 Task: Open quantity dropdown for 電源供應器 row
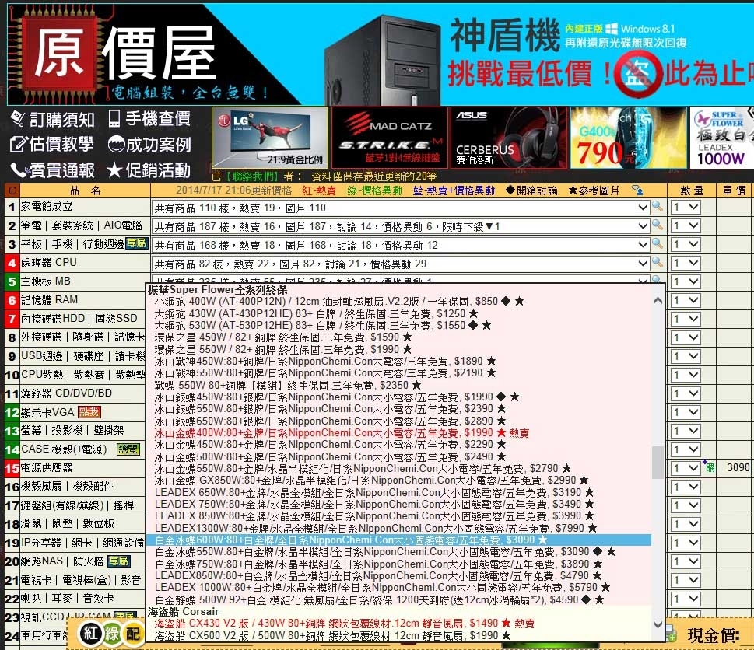tap(686, 468)
